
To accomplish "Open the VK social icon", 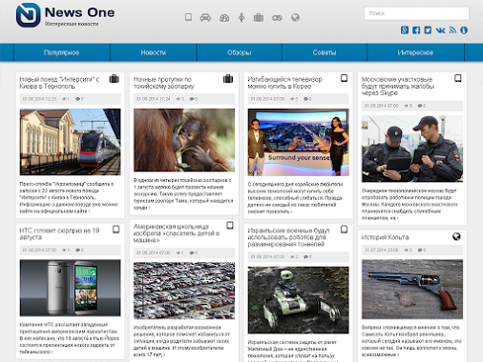I will (440, 30).
